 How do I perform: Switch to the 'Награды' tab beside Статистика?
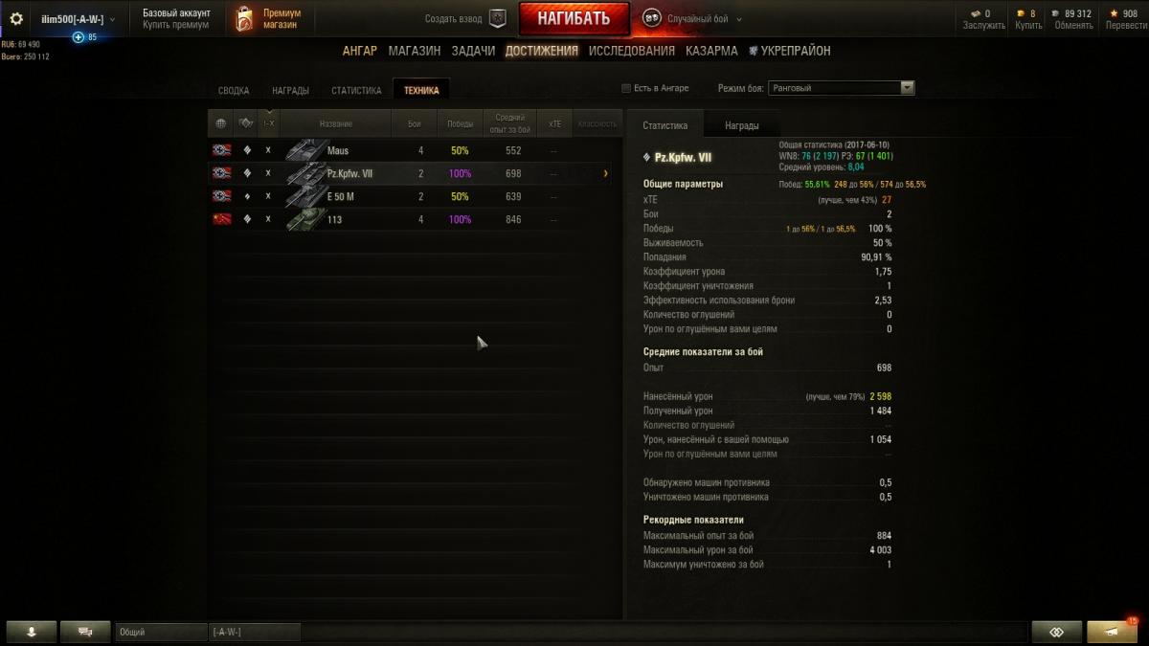coord(741,125)
